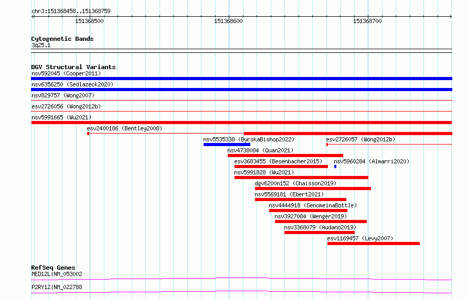The image size is (467, 299).
Task: Click the red nsv5569181 variant bar
Action: click(x=301, y=200)
